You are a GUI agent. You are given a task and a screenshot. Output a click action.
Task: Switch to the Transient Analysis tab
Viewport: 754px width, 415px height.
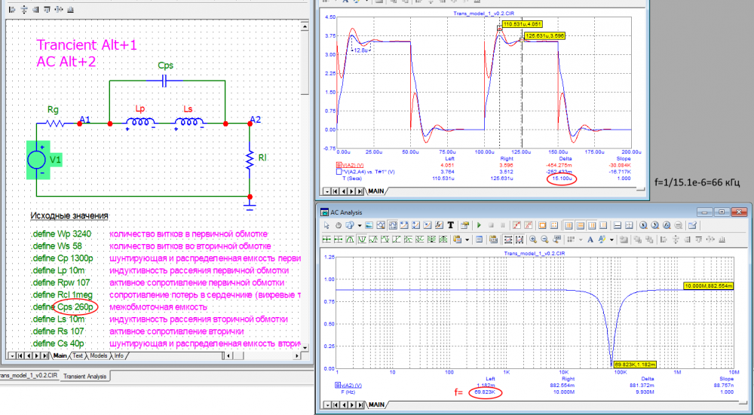[x=84, y=376]
